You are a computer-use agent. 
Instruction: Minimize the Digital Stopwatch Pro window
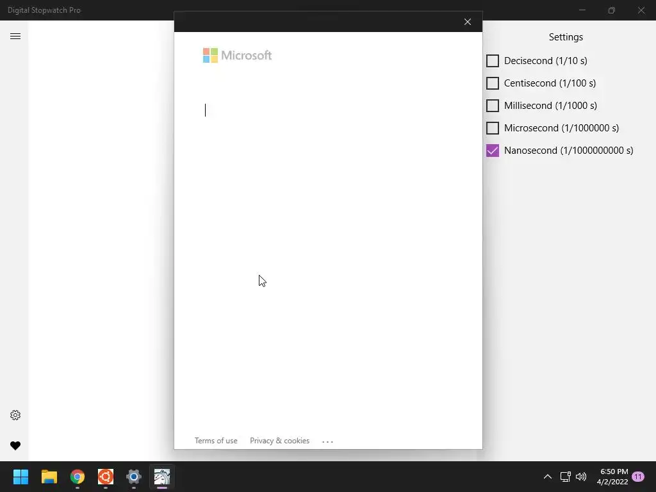click(x=582, y=10)
